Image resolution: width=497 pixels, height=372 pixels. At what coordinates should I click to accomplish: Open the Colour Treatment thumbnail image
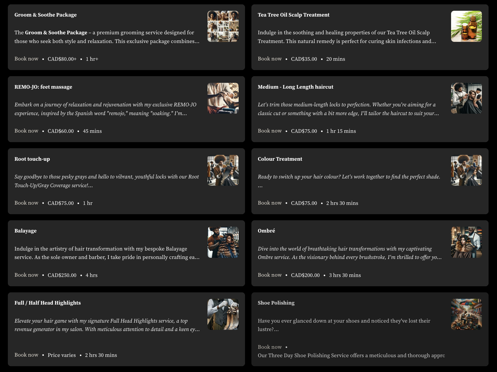[466, 170]
